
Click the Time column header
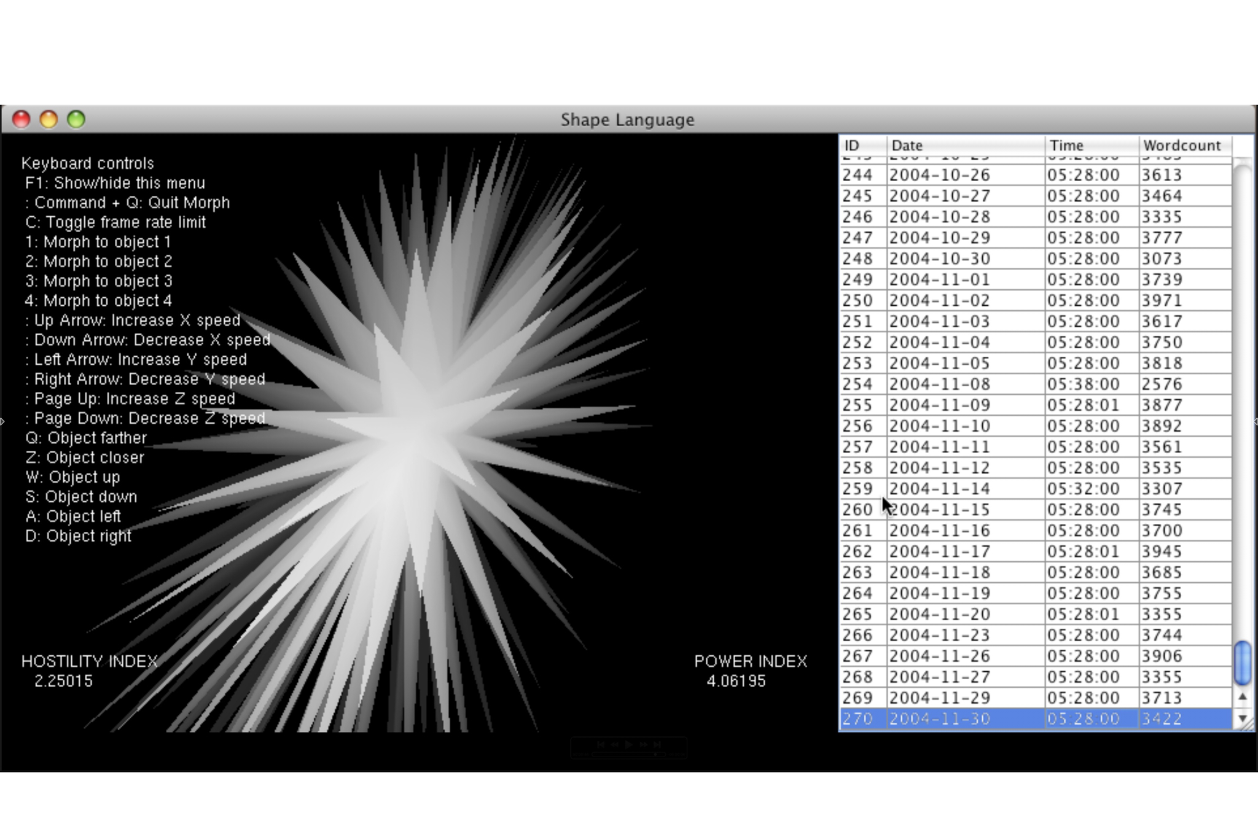[x=1091, y=146]
